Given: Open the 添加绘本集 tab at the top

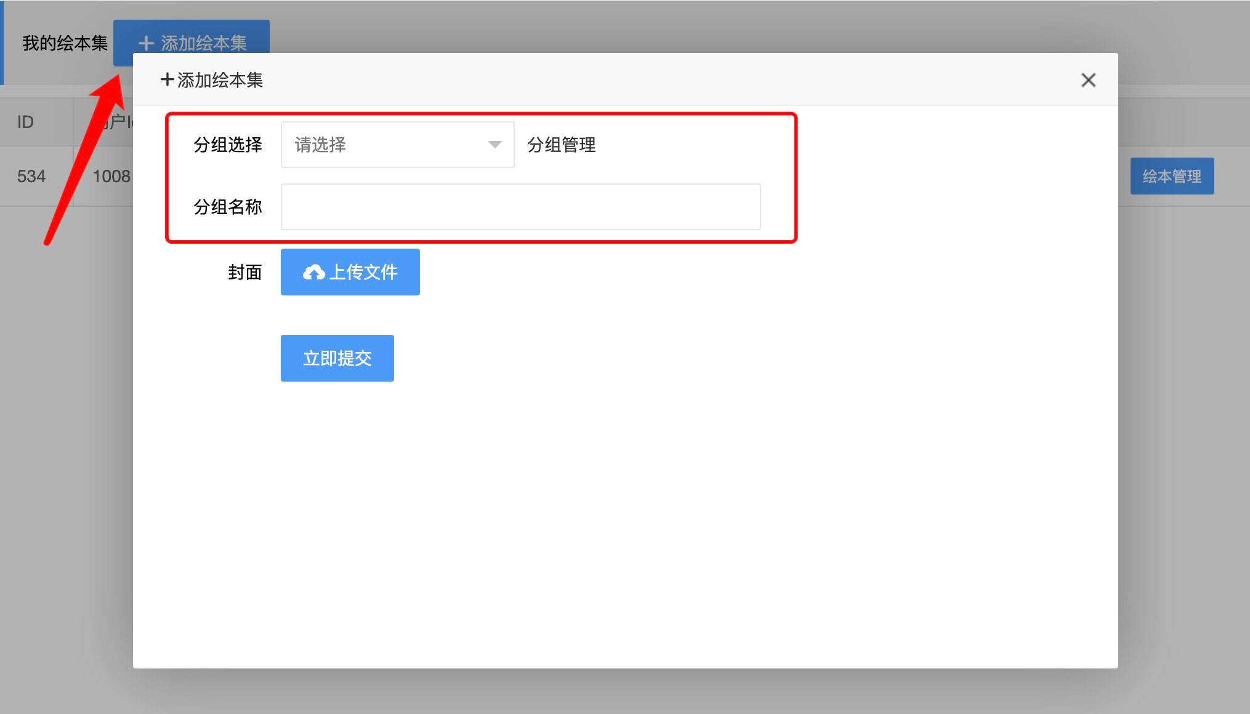Looking at the screenshot, I should point(192,43).
